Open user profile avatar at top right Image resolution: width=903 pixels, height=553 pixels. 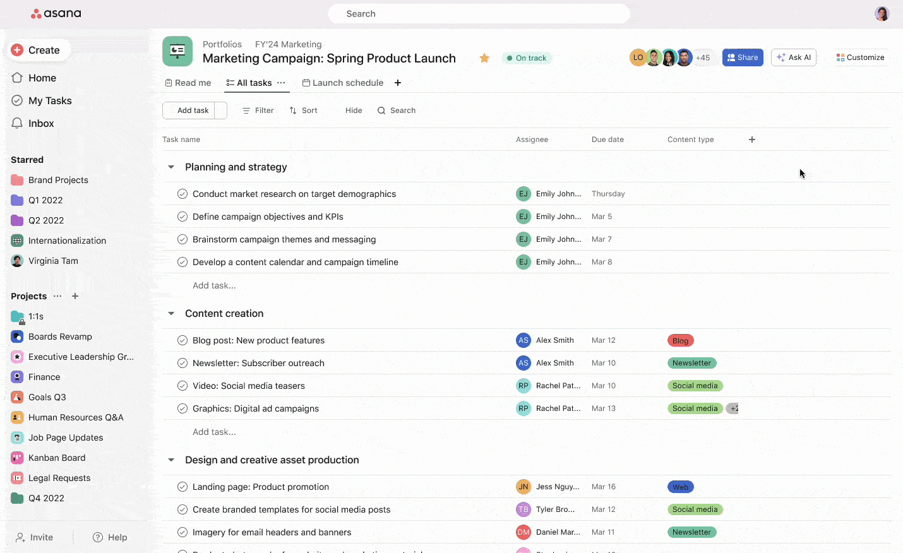pyautogui.click(x=882, y=14)
